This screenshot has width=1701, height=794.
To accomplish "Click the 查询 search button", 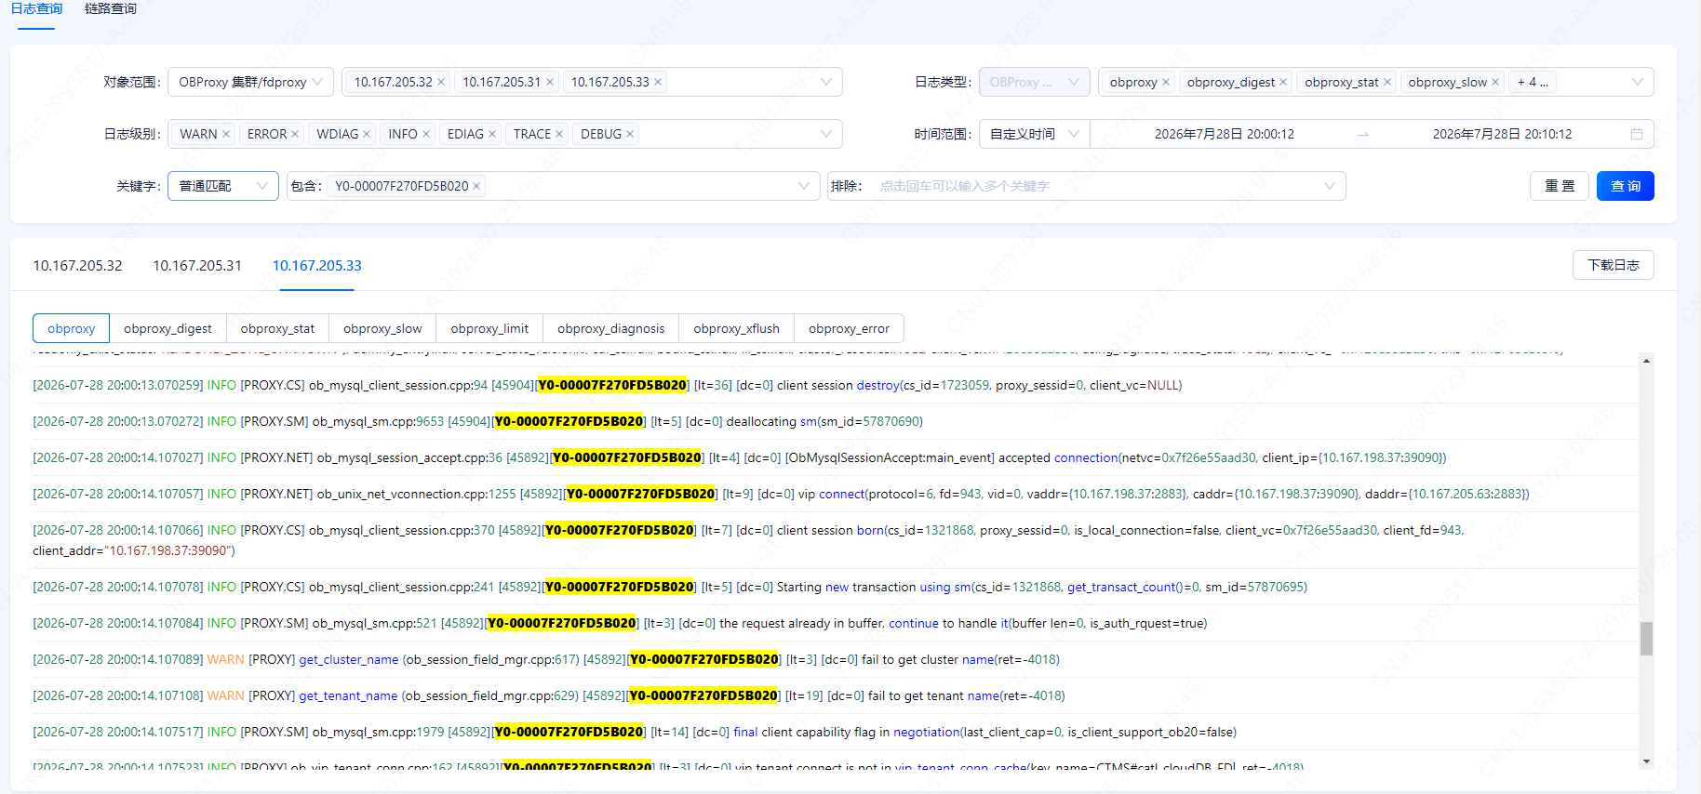I will tap(1626, 186).
